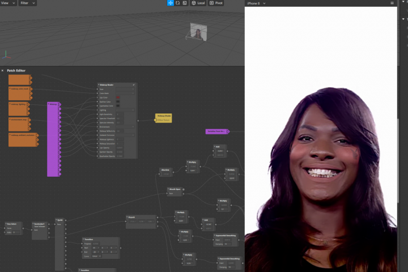The width and height of the screenshot is (408, 272).
Task: Click the viewport XYZ axis gizmo
Action: (6, 54)
